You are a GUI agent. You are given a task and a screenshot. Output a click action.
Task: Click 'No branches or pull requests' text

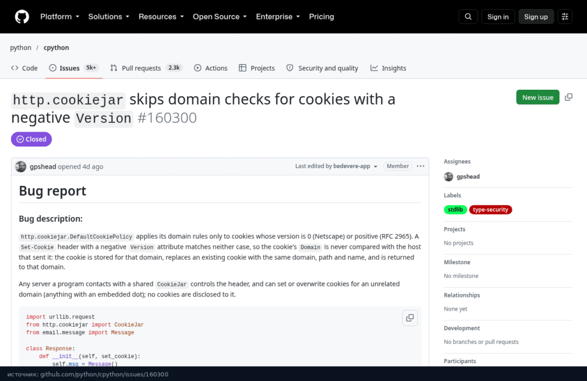[481, 342]
